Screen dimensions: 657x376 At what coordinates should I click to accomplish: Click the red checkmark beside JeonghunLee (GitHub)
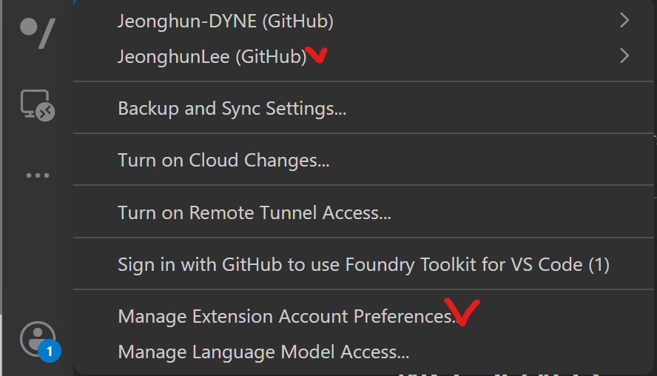[x=317, y=55]
